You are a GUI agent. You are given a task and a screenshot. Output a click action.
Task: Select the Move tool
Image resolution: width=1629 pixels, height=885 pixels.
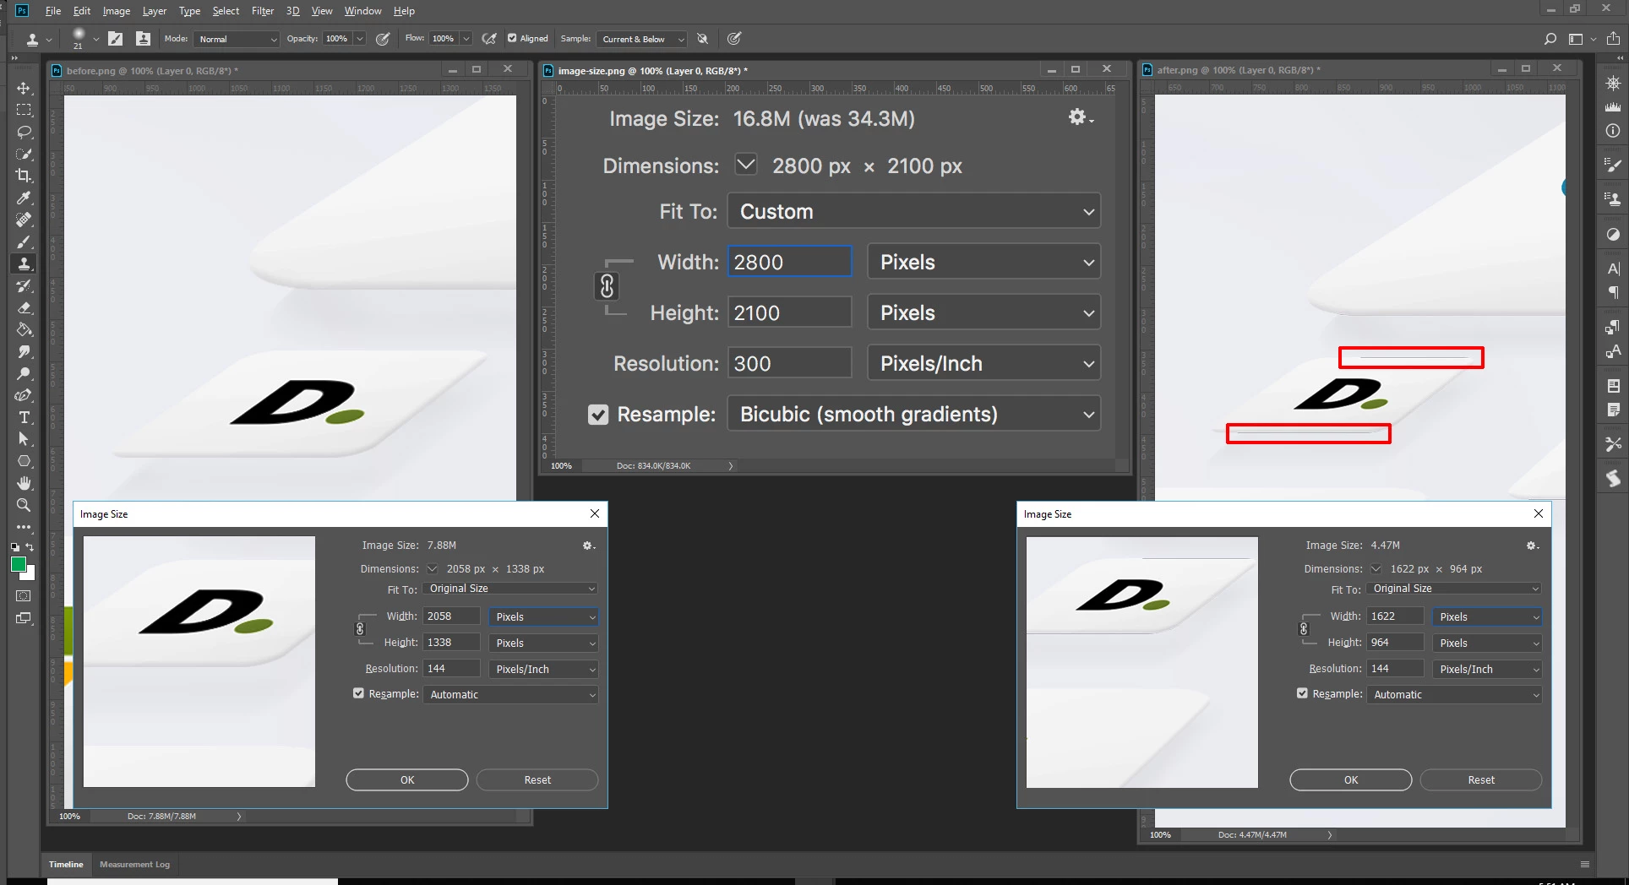pyautogui.click(x=24, y=89)
